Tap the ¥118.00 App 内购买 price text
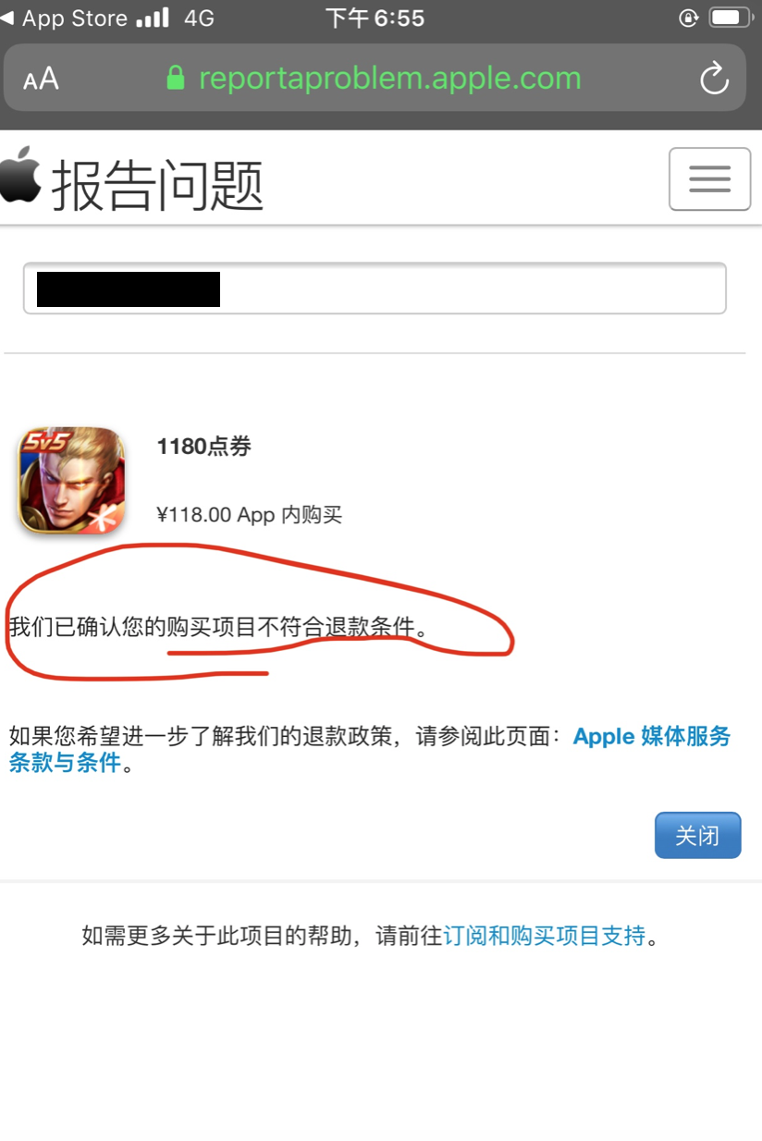762x1141 pixels. [x=250, y=515]
